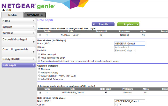Enable the Attiva rete ospiti checkbox
The width and height of the screenshot is (168, 106).
coord(39,54)
